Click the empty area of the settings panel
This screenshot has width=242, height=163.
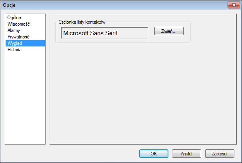click(x=143, y=93)
